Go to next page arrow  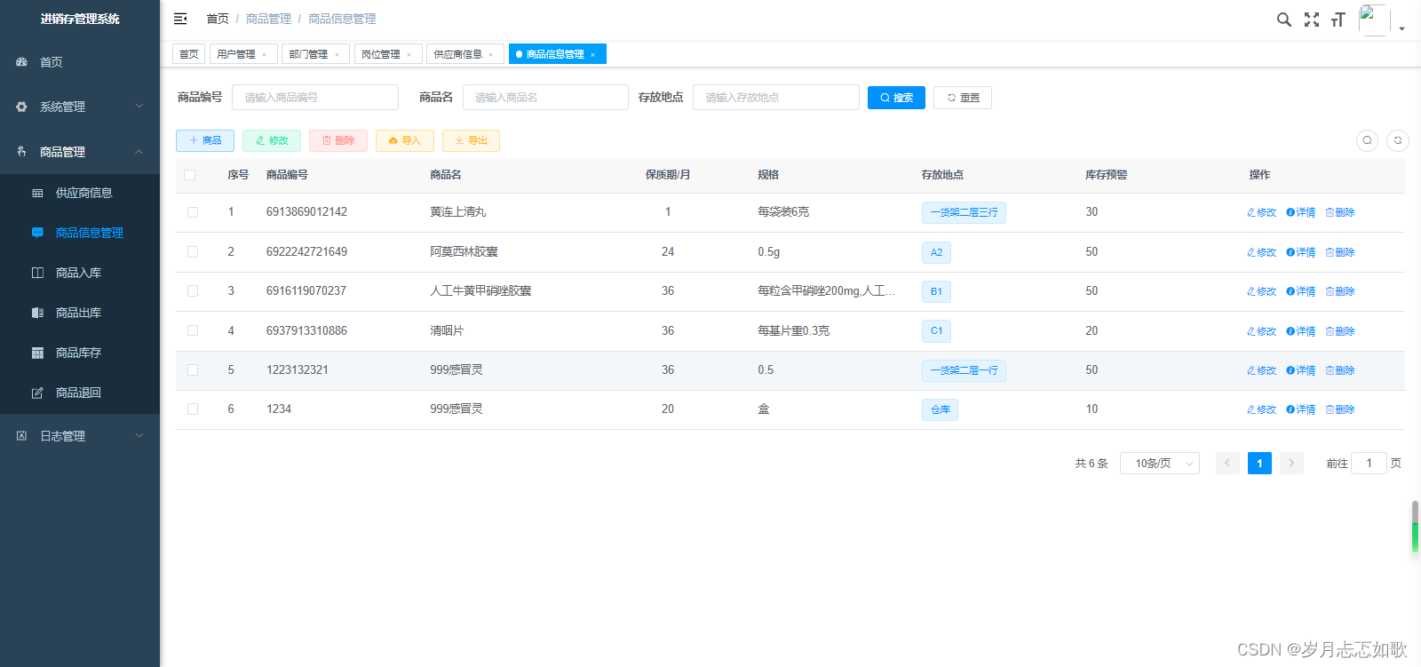click(1291, 464)
